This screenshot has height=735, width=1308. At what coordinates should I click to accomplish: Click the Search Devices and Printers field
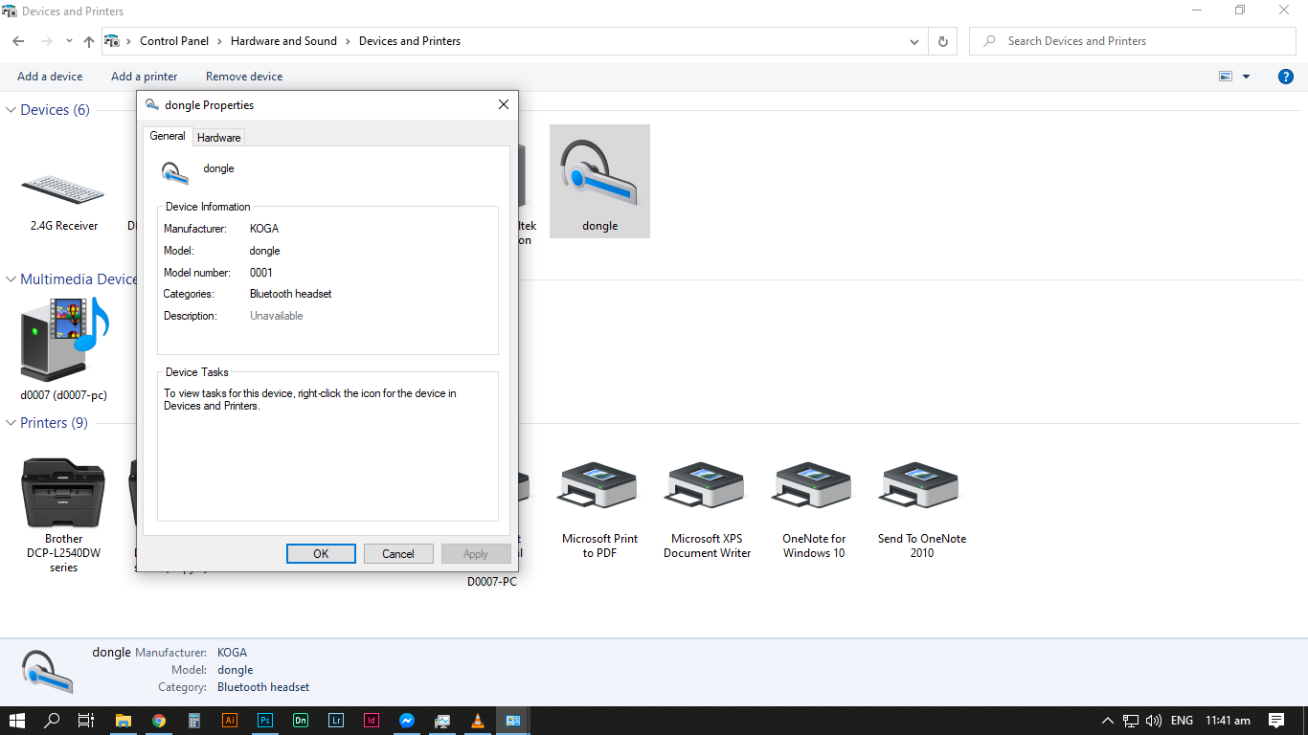[1132, 41]
